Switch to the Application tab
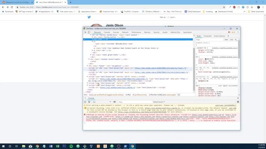 (x=187, y=32)
